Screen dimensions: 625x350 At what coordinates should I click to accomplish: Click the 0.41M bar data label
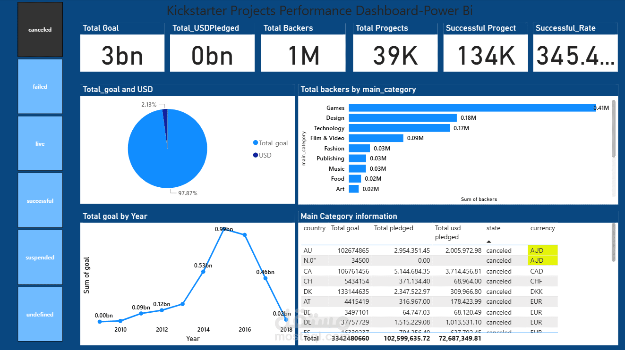pyautogui.click(x=601, y=108)
